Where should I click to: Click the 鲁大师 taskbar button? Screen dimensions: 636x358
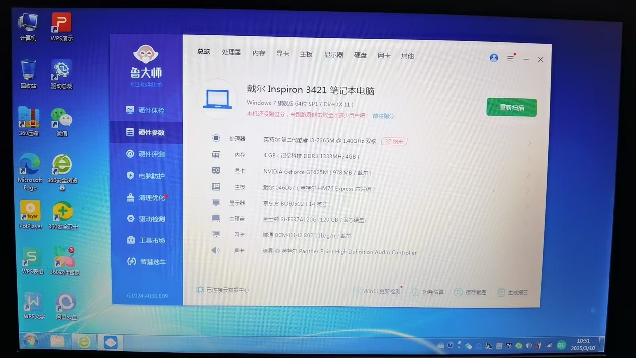(x=110, y=342)
